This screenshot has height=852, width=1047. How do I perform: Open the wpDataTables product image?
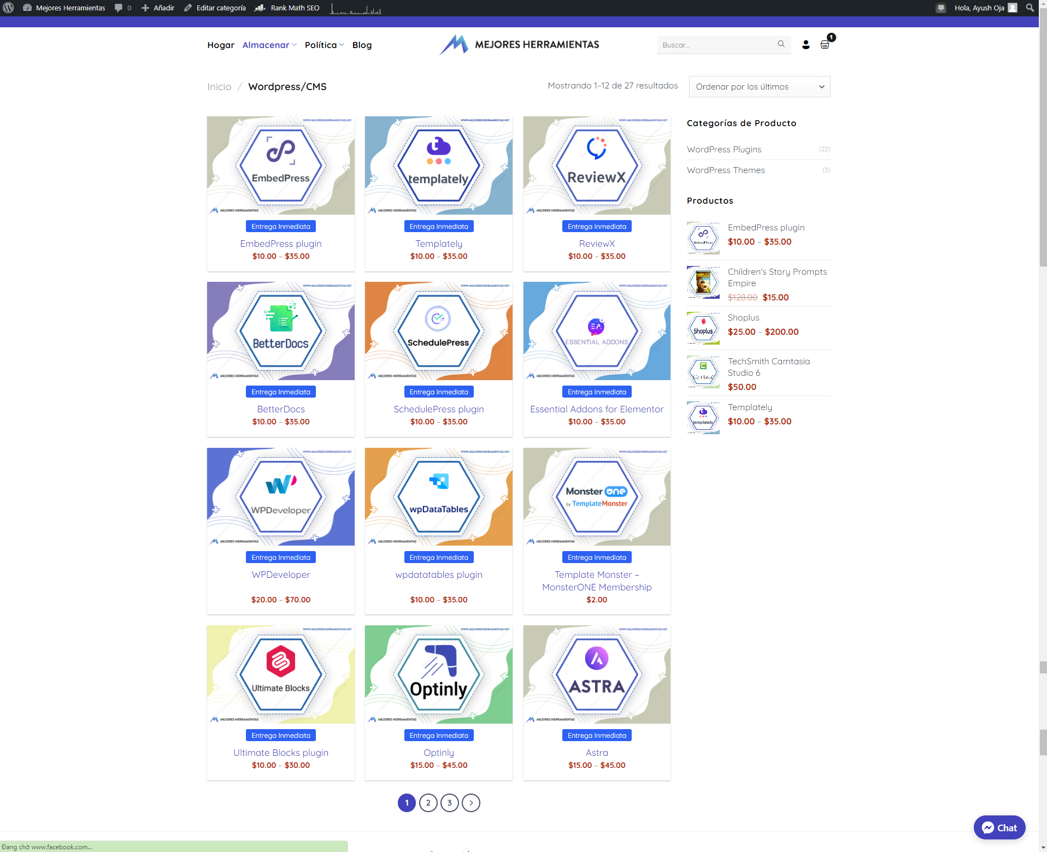point(439,496)
